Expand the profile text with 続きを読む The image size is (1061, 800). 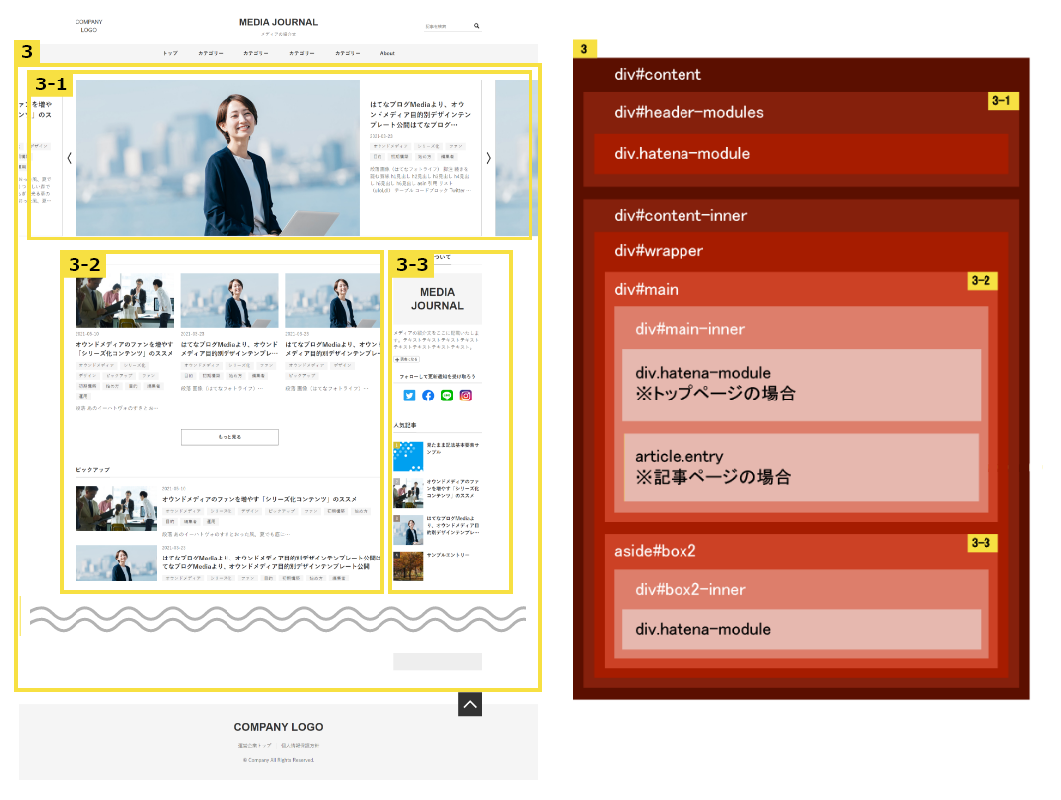click(x=407, y=359)
